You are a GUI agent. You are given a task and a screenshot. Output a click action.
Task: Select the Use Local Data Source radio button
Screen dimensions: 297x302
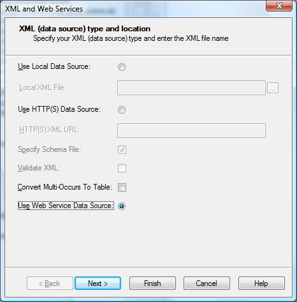pyautogui.click(x=122, y=67)
